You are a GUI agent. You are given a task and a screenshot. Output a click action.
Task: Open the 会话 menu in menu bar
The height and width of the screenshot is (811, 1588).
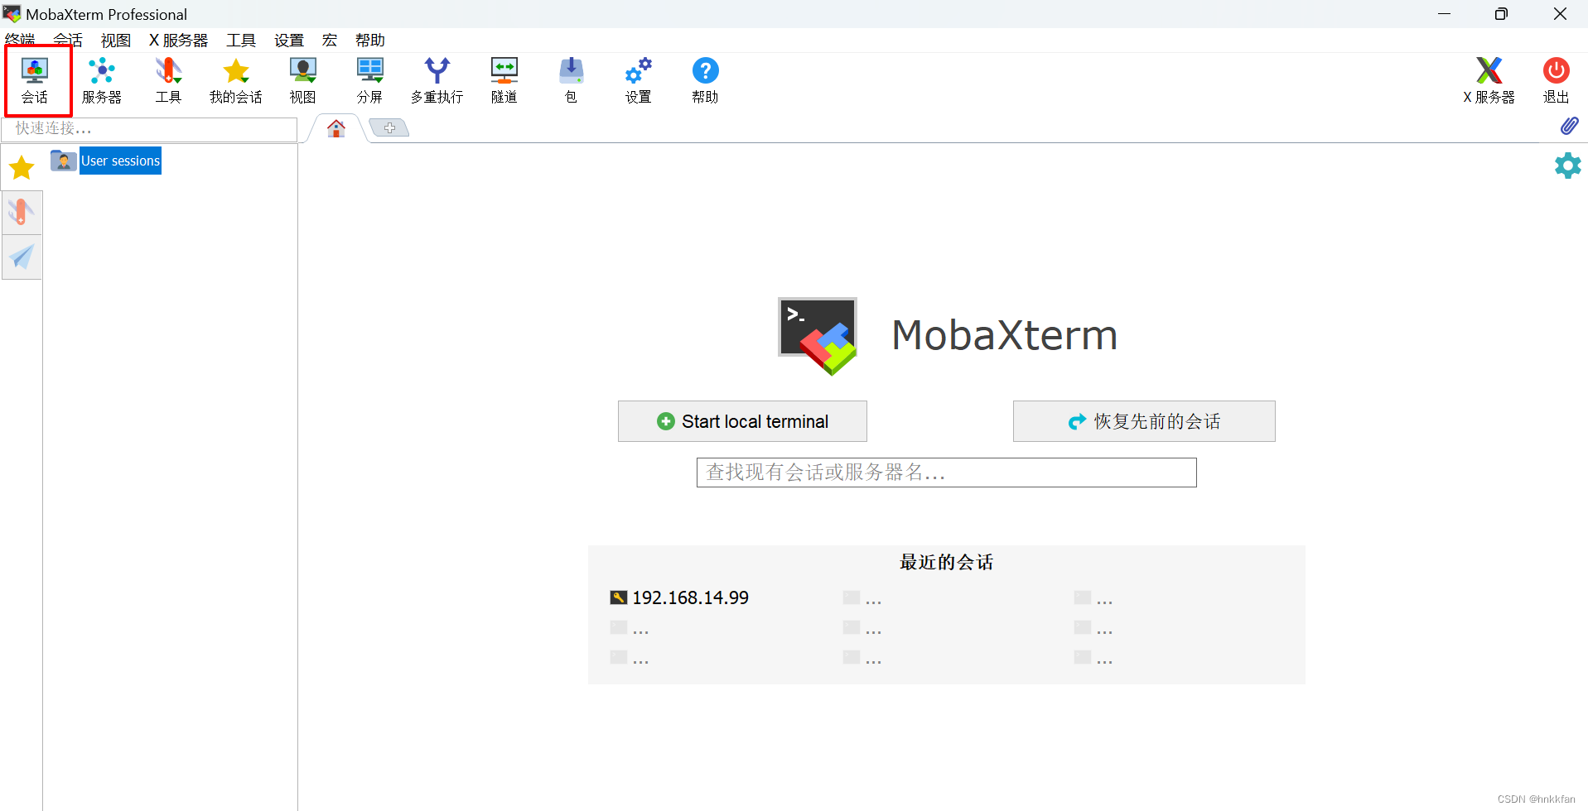click(x=68, y=40)
